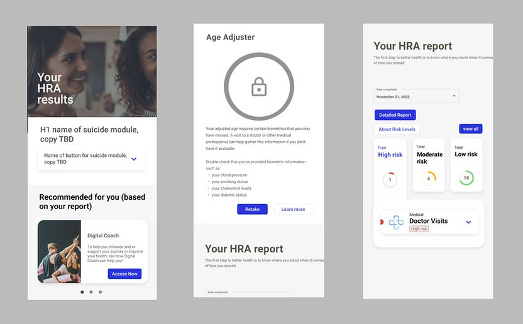Click the Your HRA report heading in right screen

tap(413, 46)
